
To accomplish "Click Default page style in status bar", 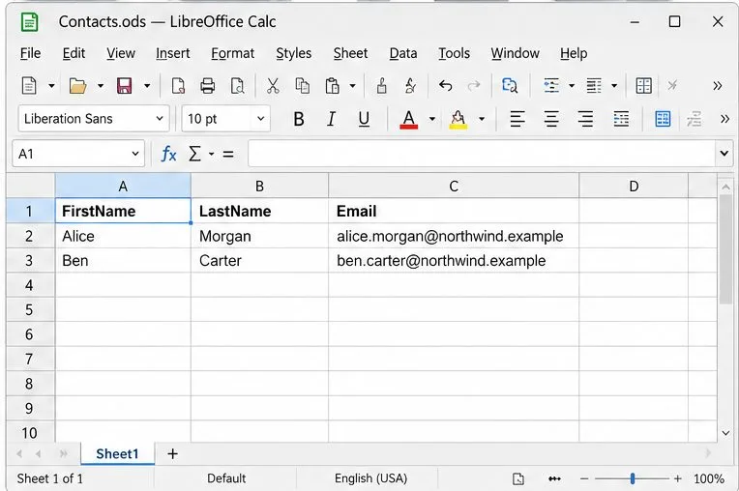I will (x=226, y=478).
